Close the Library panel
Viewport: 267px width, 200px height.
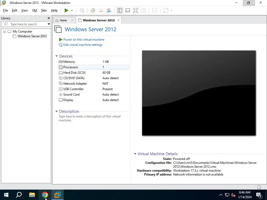tap(49, 18)
